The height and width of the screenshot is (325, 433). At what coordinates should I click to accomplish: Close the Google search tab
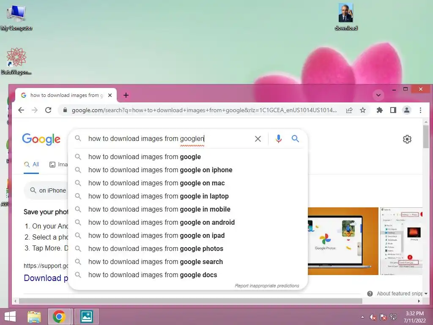[110, 95]
